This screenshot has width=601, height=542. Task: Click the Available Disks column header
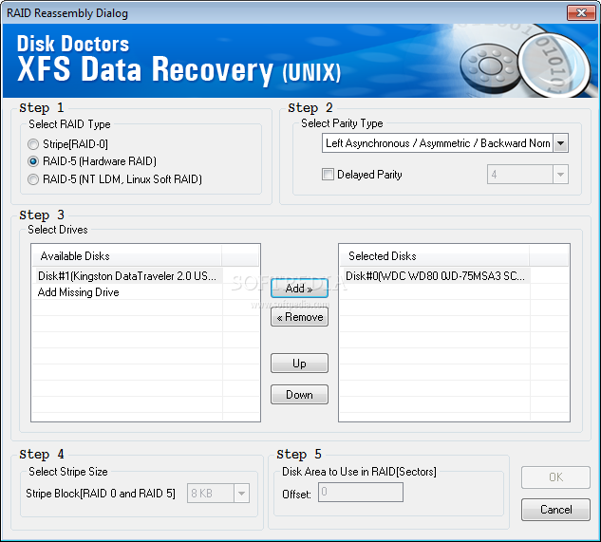pyautogui.click(x=127, y=256)
